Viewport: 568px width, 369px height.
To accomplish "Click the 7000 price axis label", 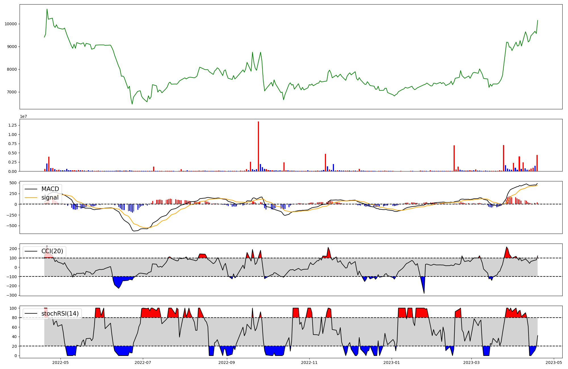I will (x=12, y=92).
